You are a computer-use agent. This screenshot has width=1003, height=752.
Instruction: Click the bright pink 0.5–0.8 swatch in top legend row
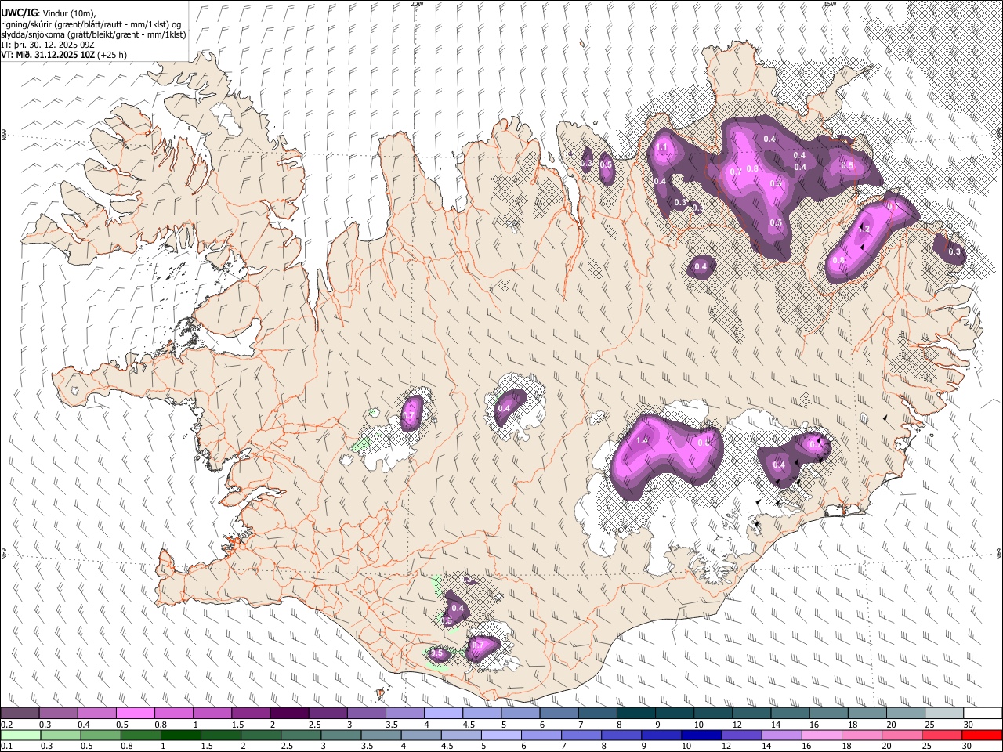tap(135, 714)
